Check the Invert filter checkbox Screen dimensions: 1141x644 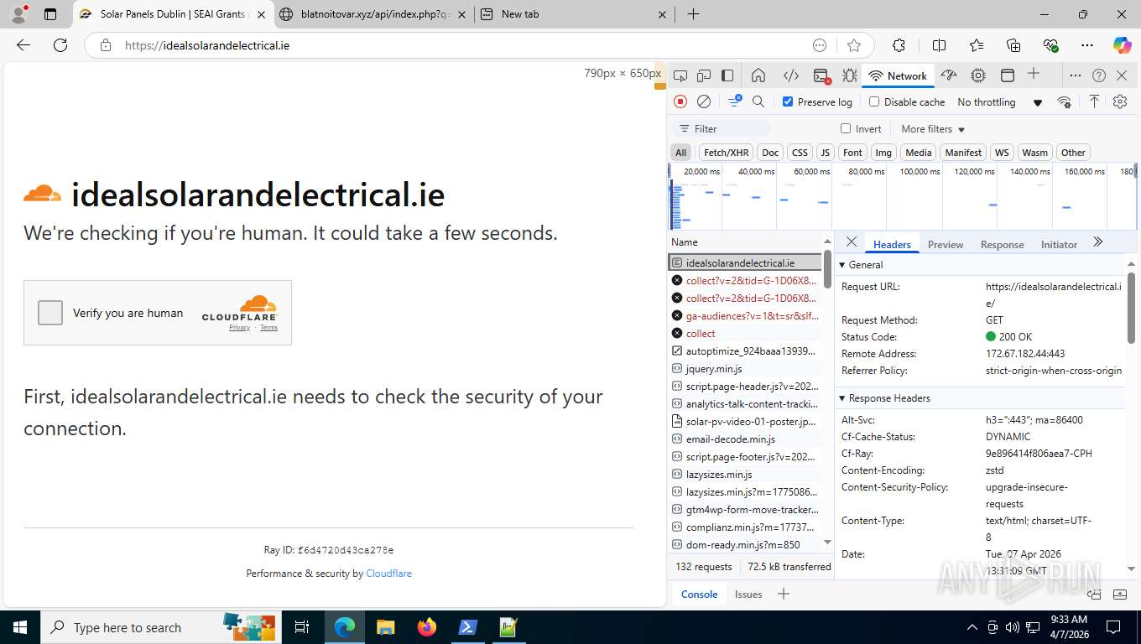tap(846, 128)
